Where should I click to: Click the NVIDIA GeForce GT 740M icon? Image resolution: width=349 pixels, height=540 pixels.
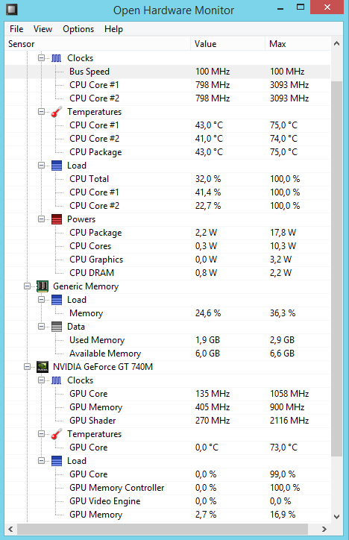[x=43, y=367]
